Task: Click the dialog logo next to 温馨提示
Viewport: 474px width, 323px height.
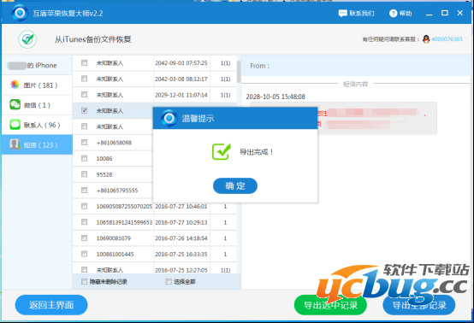Action: point(169,118)
